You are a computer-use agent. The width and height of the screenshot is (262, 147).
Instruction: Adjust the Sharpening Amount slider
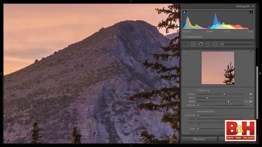220,94
